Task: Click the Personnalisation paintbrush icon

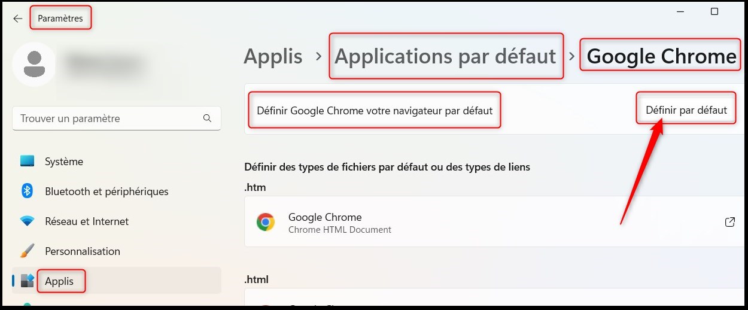Action: 27,251
